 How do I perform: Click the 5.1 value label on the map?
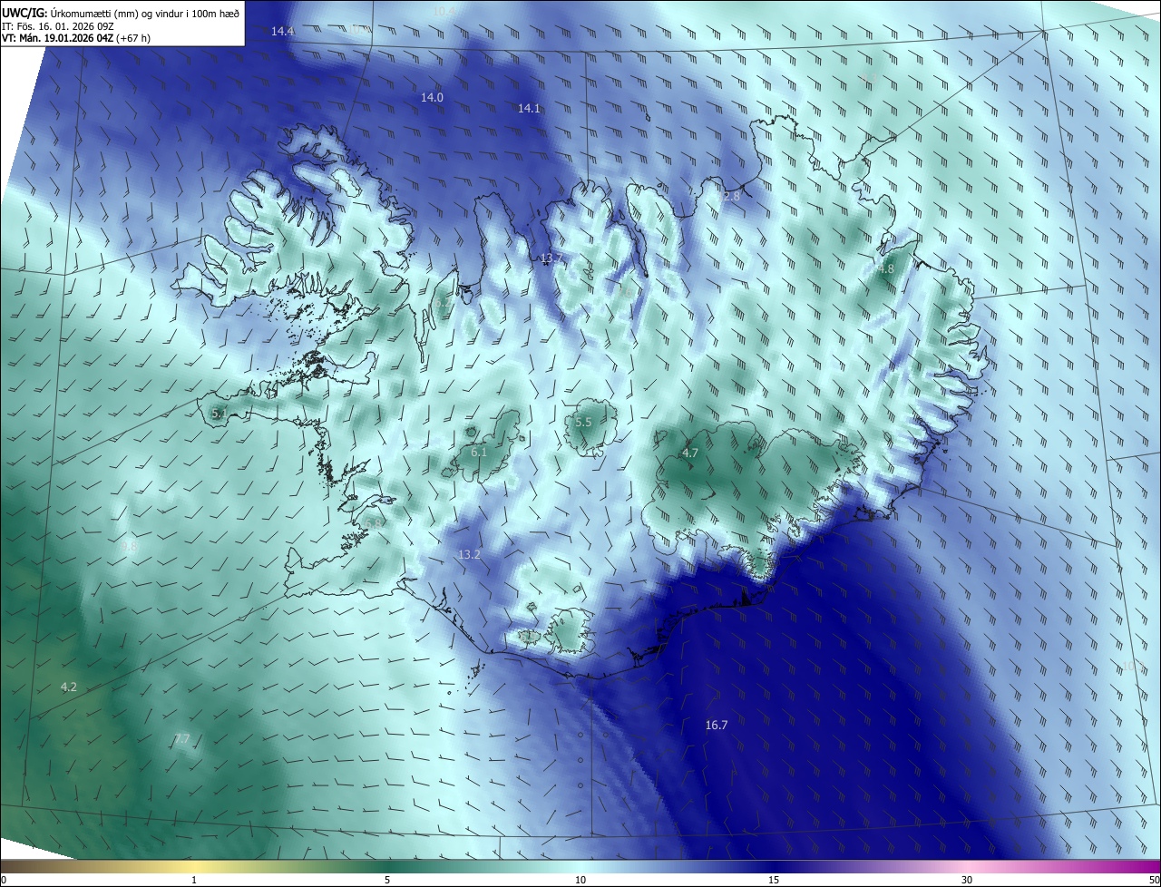(219, 414)
